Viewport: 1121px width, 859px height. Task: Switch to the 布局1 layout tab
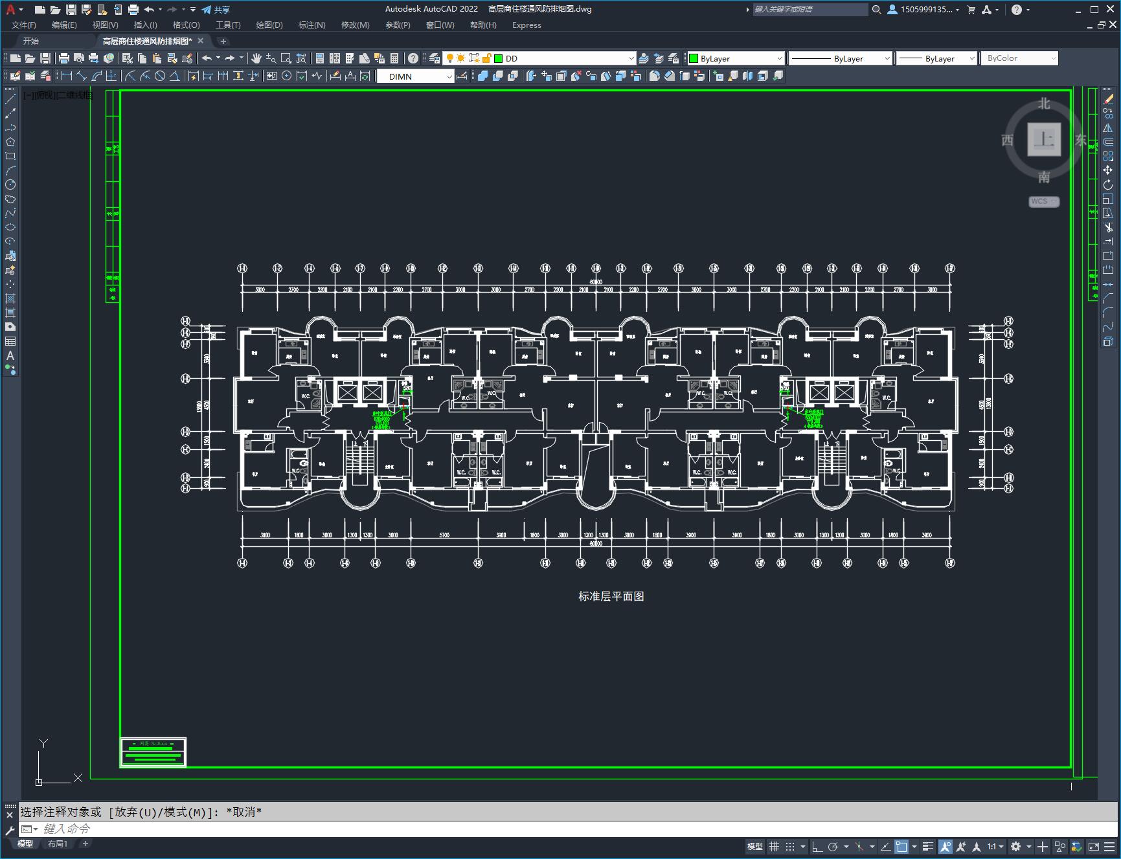coord(57,843)
